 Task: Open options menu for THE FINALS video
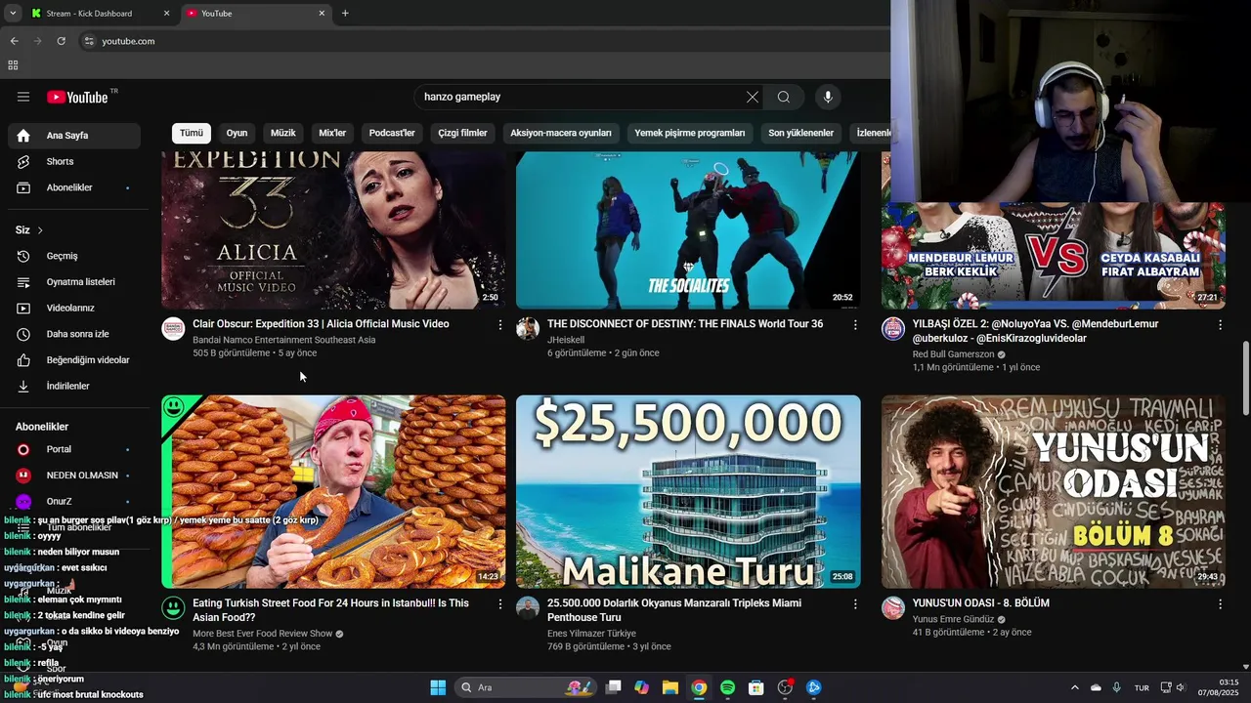click(855, 324)
